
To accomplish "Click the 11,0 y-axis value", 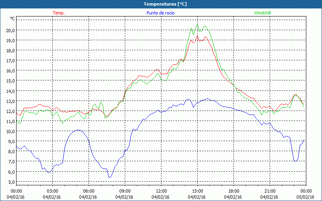I will (11, 121).
